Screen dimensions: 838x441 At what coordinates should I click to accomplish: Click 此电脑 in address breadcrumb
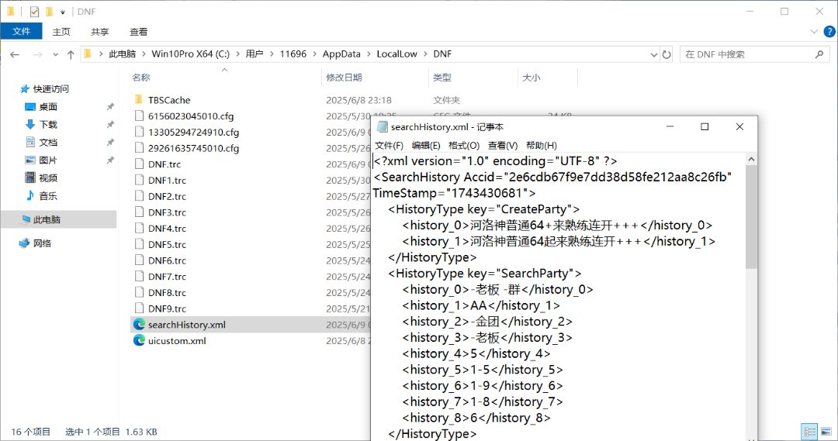point(123,54)
